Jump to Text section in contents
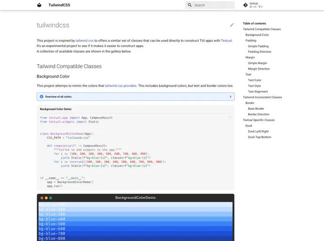This screenshot has height=241, width=324. (x=248, y=74)
